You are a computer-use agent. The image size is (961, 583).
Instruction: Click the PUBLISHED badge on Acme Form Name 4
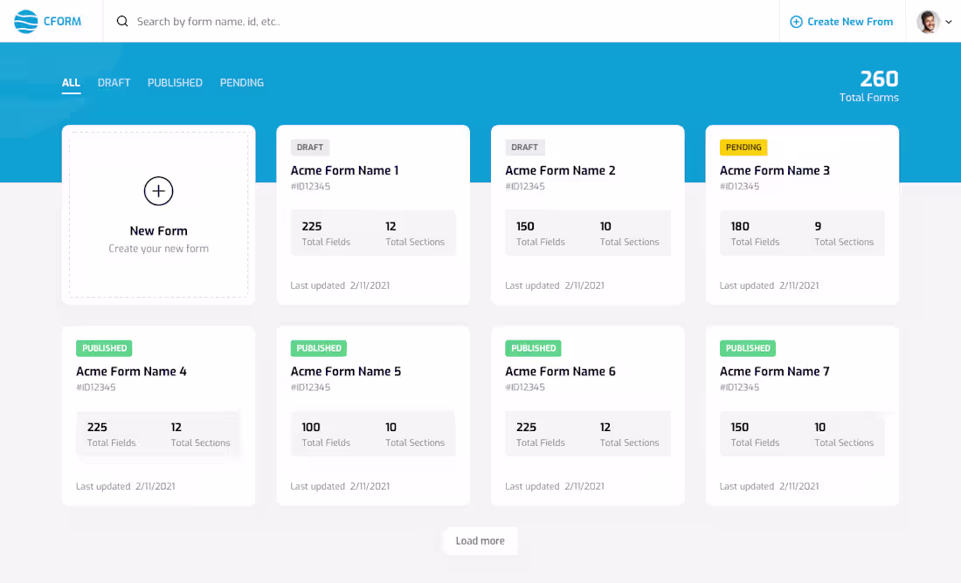(104, 348)
